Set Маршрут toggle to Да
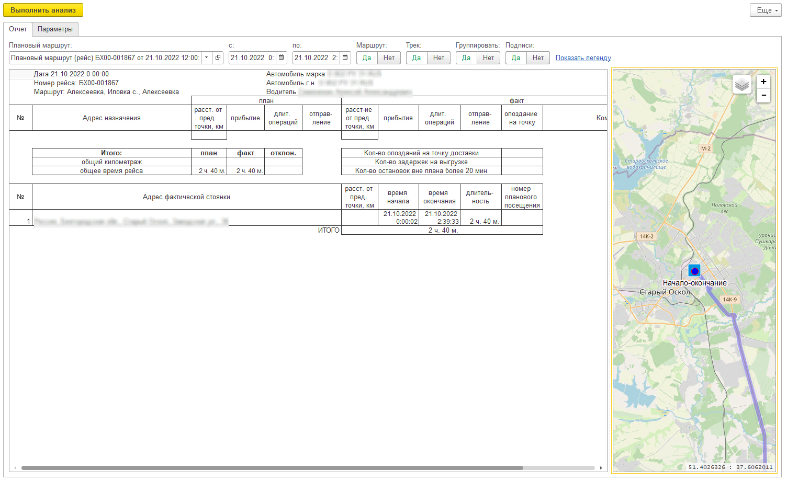The width and height of the screenshot is (787, 481). 367,58
